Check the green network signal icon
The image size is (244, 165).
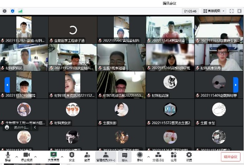tap(20, 11)
